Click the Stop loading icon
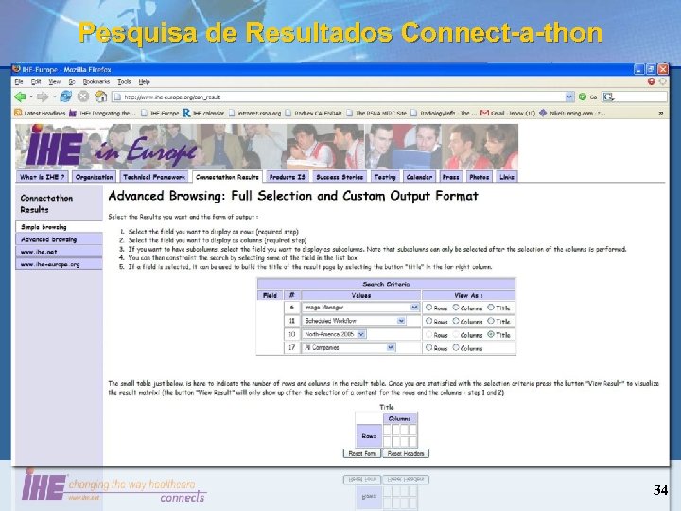This screenshot has height=511, width=681. (x=83, y=97)
